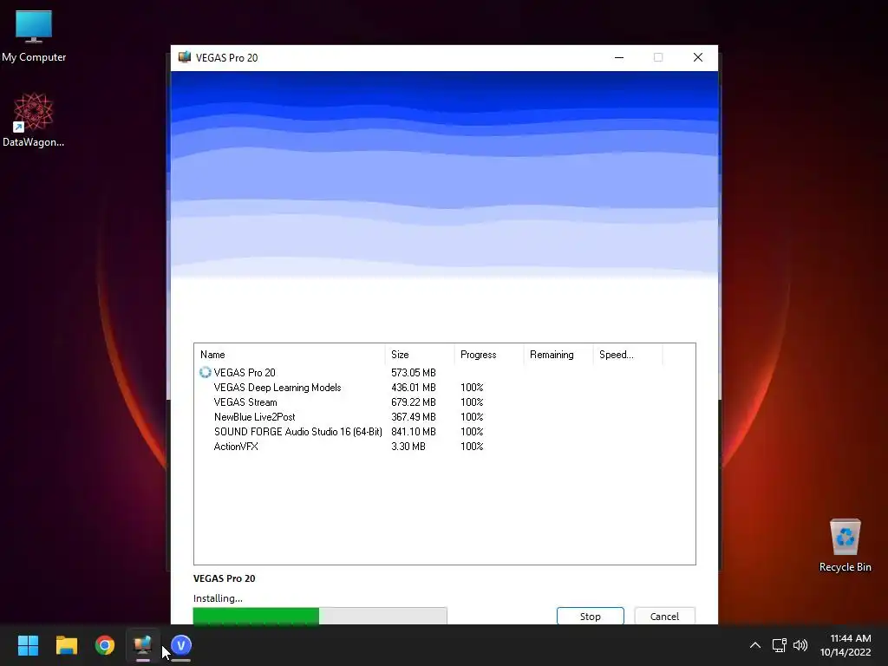The image size is (888, 666).
Task: Click the 679.22 MB size value
Action: 414,402
